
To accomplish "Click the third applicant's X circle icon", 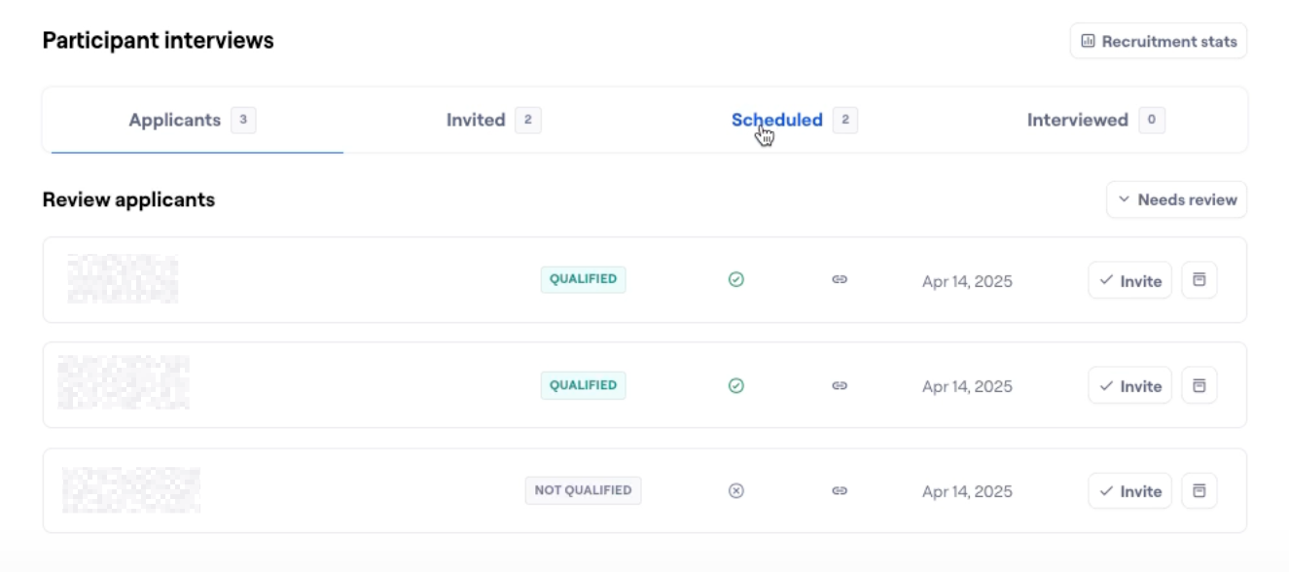I will [736, 491].
